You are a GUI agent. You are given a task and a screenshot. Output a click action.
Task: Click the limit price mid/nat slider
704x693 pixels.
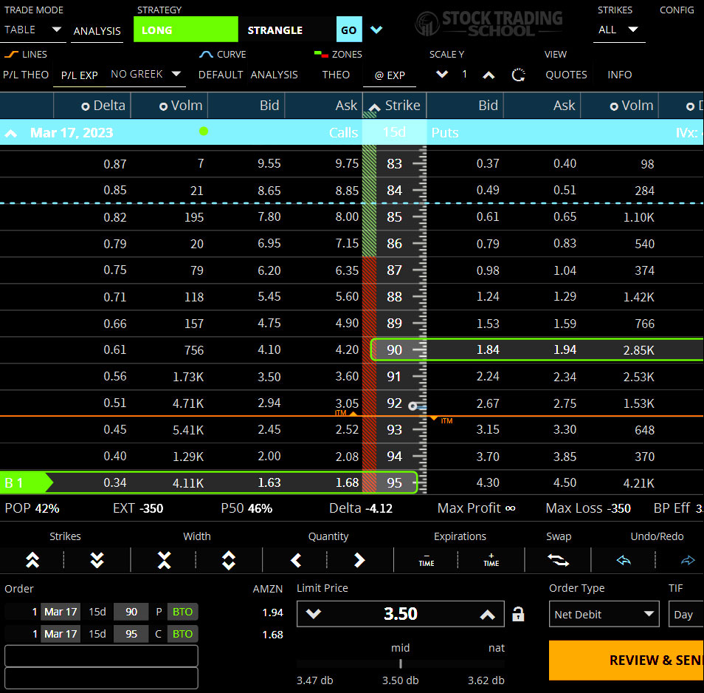coord(401,663)
